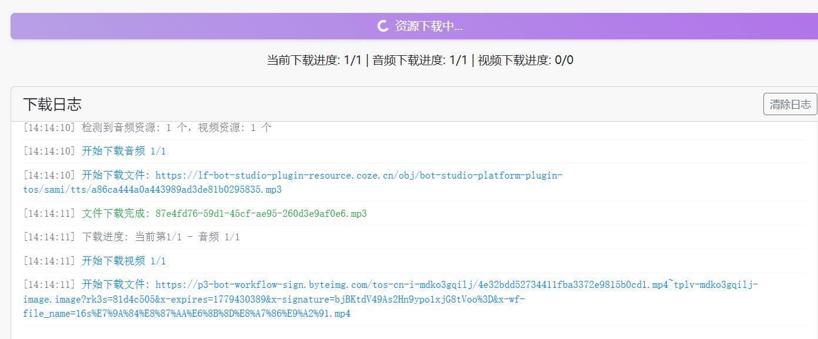Clear the log with 清除日志 button
Viewport: 818px width, 339px height.
[x=790, y=104]
